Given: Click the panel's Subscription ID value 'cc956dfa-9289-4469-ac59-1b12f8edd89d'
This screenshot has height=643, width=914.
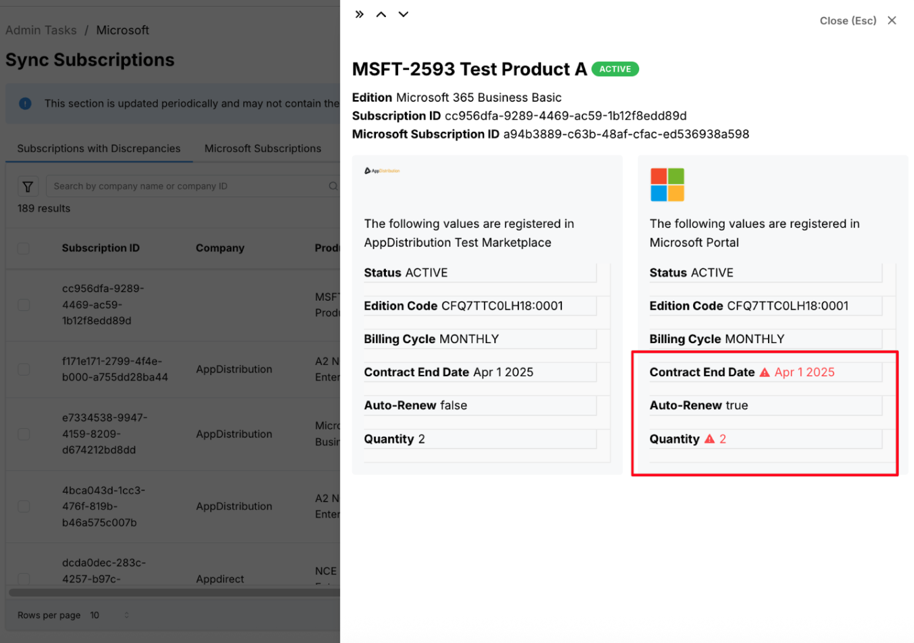Looking at the screenshot, I should [x=566, y=116].
